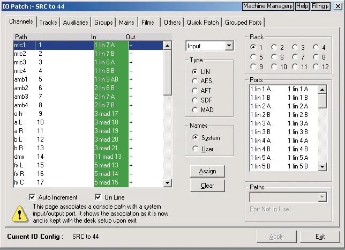The width and height of the screenshot is (345, 250).
Task: Select the dmx path row
Action: coord(88,157)
